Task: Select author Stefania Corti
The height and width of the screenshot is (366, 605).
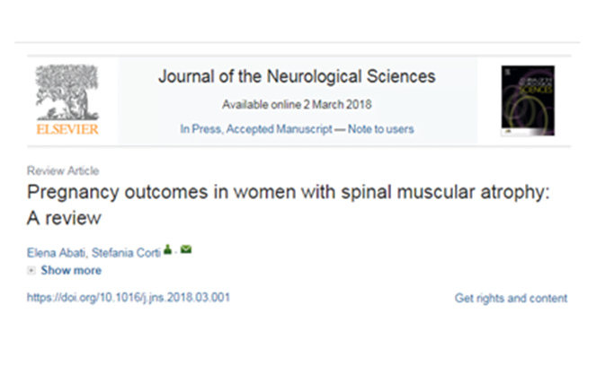Action: pyautogui.click(x=126, y=253)
